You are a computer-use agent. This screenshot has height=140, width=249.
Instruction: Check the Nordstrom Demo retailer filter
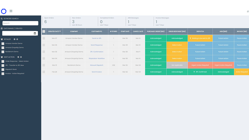[x=3, y=52]
